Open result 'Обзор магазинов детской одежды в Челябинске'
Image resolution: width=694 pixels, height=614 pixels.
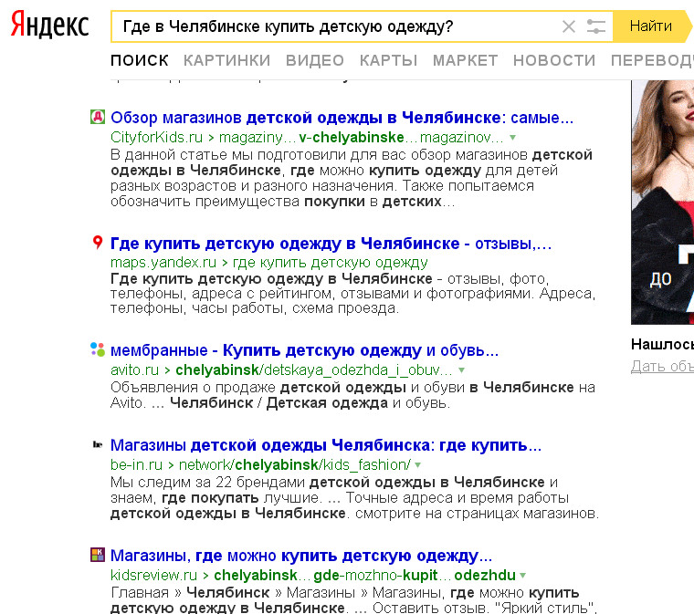(342, 118)
